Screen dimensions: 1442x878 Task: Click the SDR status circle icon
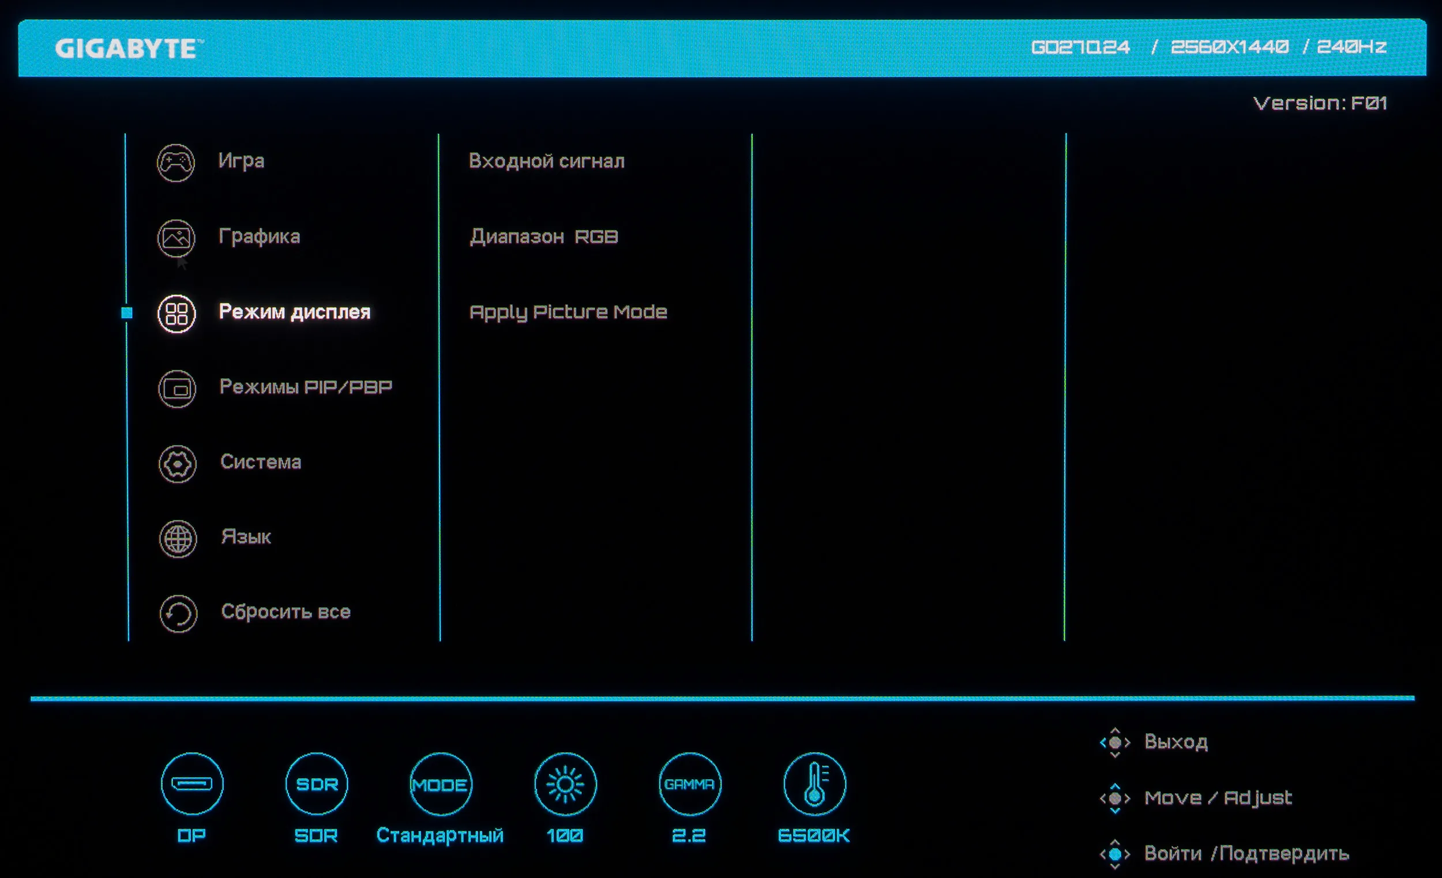tap(317, 784)
